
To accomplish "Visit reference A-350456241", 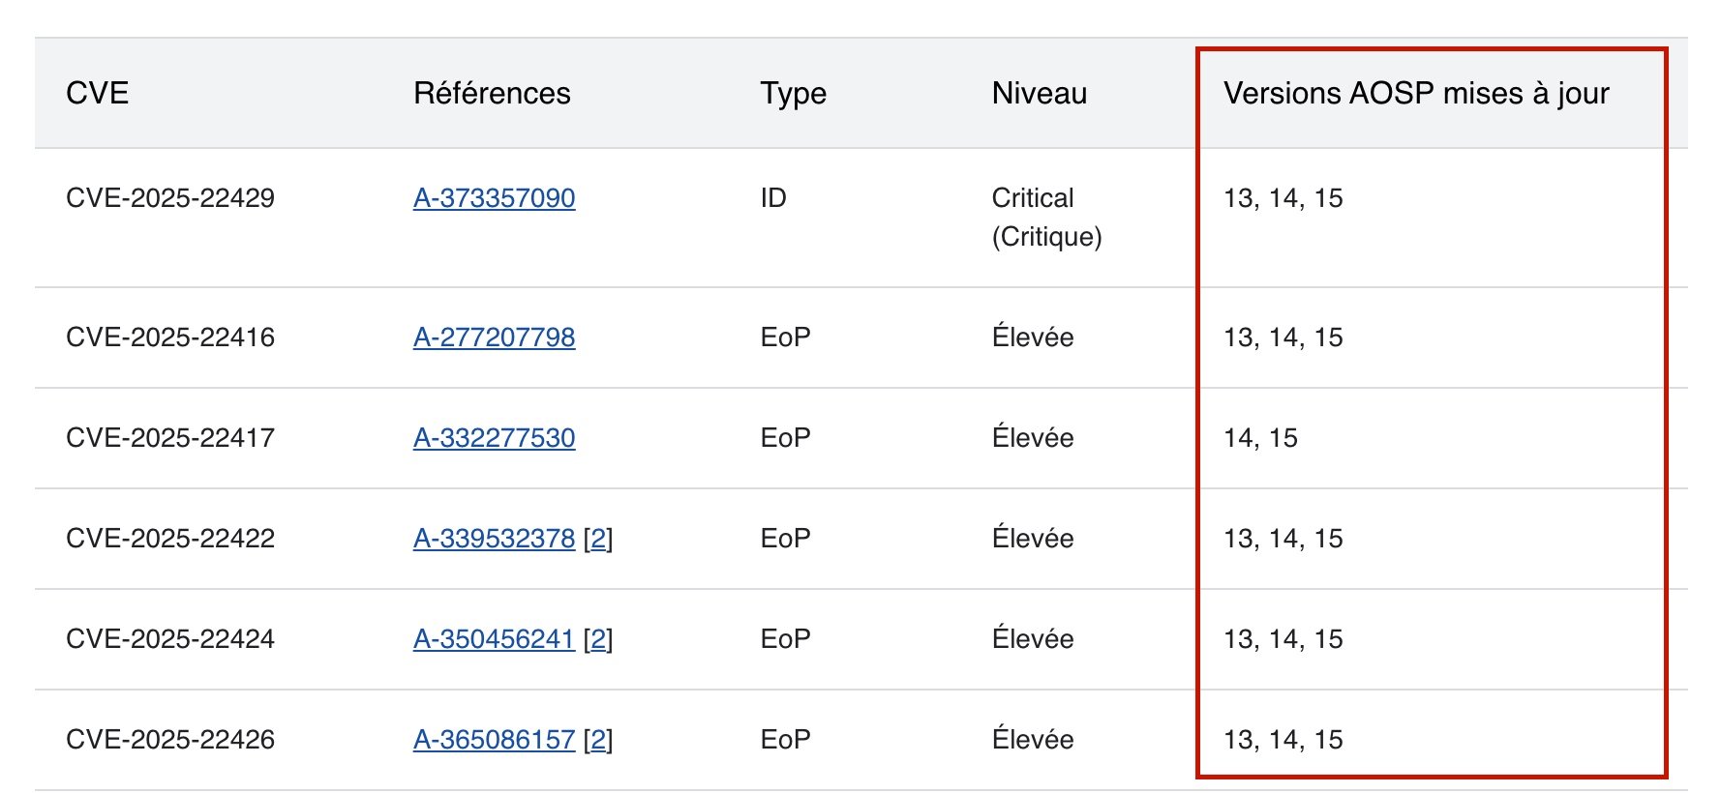I will (x=494, y=639).
